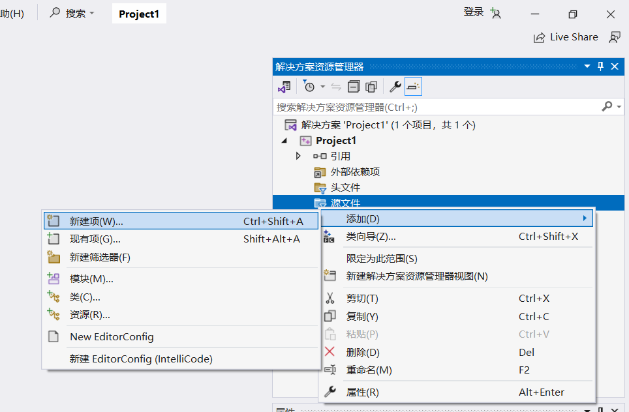Choose Cut (剪切) from the context menu
This screenshot has width=629, height=412.
(457, 298)
